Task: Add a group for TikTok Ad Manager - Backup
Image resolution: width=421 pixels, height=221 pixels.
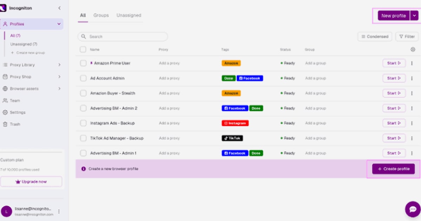Action: pyautogui.click(x=315, y=138)
